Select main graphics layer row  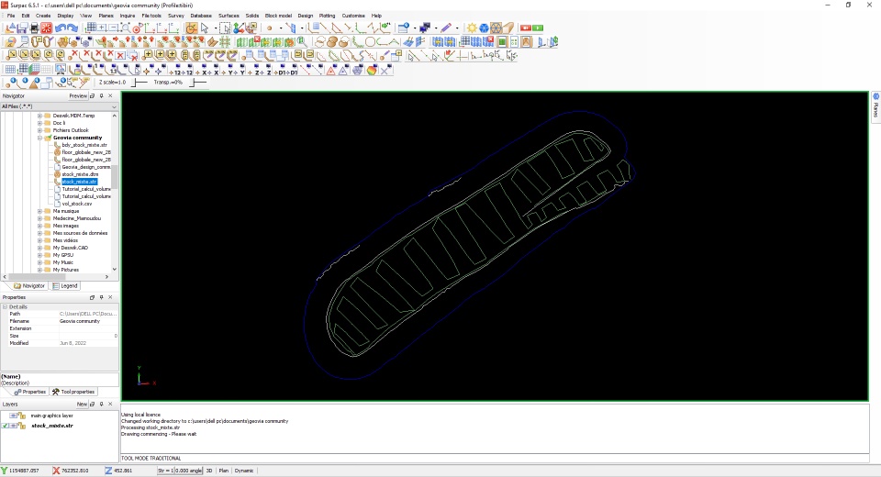pyautogui.click(x=51, y=416)
